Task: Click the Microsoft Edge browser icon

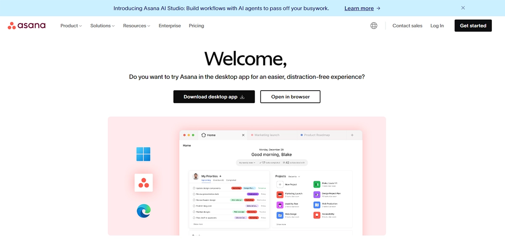Action: pyautogui.click(x=144, y=211)
